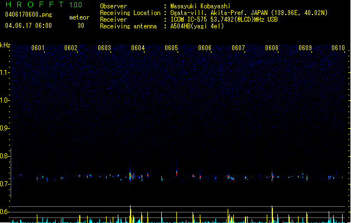Click the 0610 time marker
This screenshot has width=351, height=223.
338,48
